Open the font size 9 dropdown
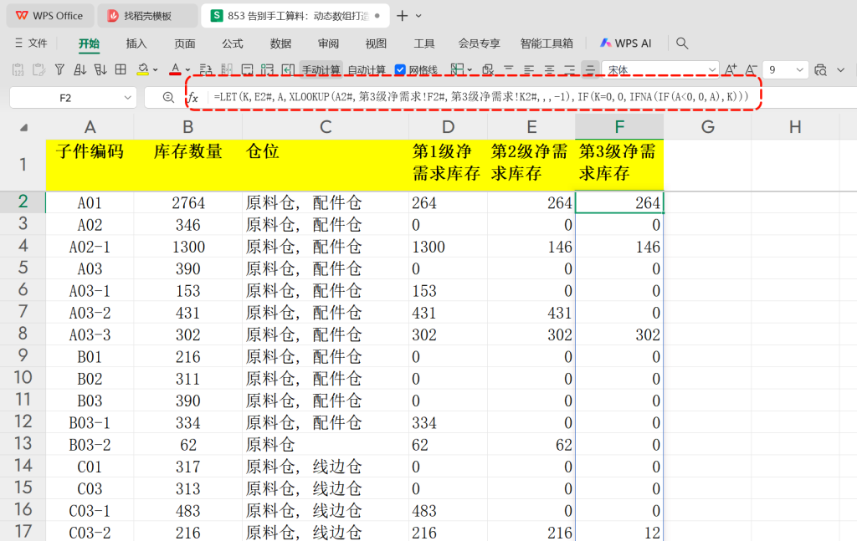 click(x=799, y=70)
